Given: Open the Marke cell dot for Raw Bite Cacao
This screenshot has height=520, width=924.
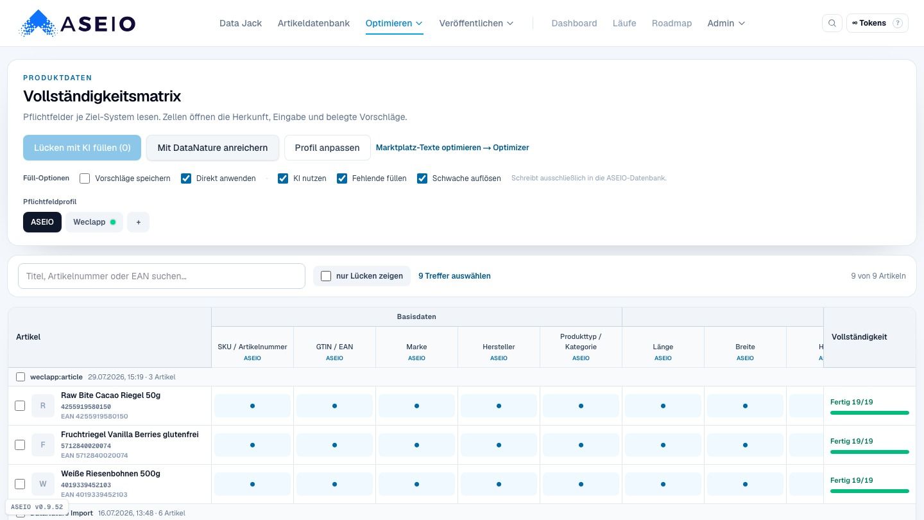Looking at the screenshot, I should click(416, 406).
